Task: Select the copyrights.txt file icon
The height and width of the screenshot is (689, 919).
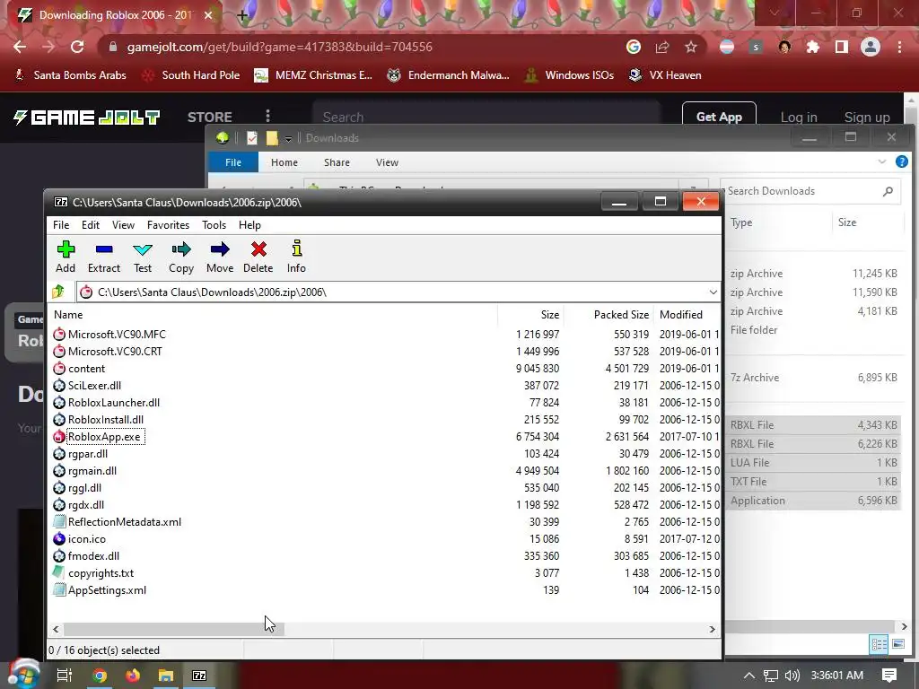Action: point(59,572)
